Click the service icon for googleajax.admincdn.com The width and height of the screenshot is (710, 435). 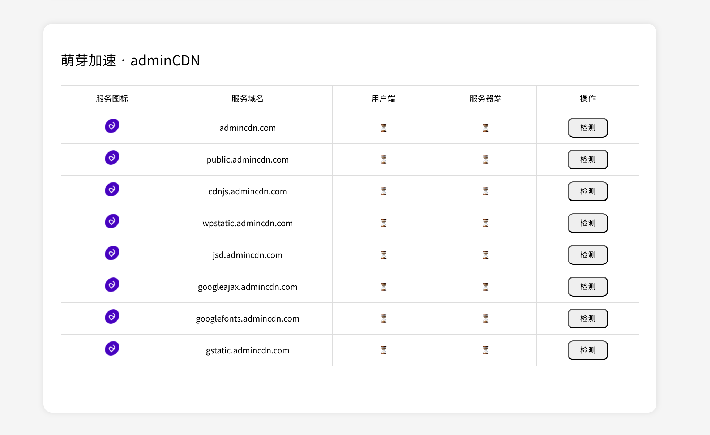pyautogui.click(x=112, y=285)
